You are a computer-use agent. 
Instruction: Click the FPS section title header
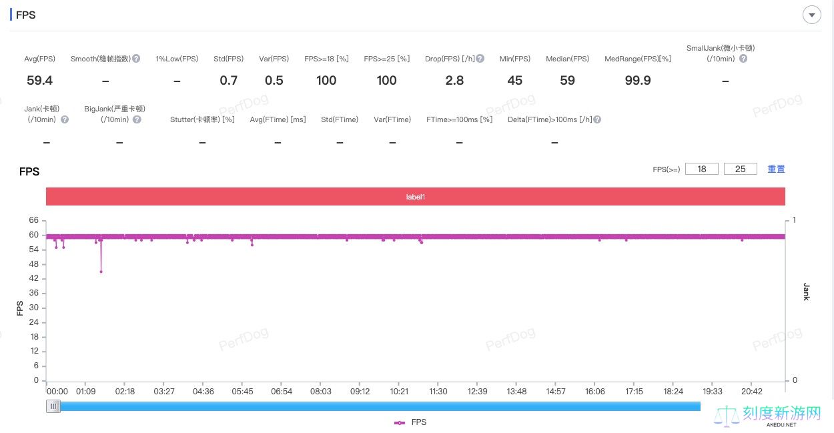pos(25,15)
